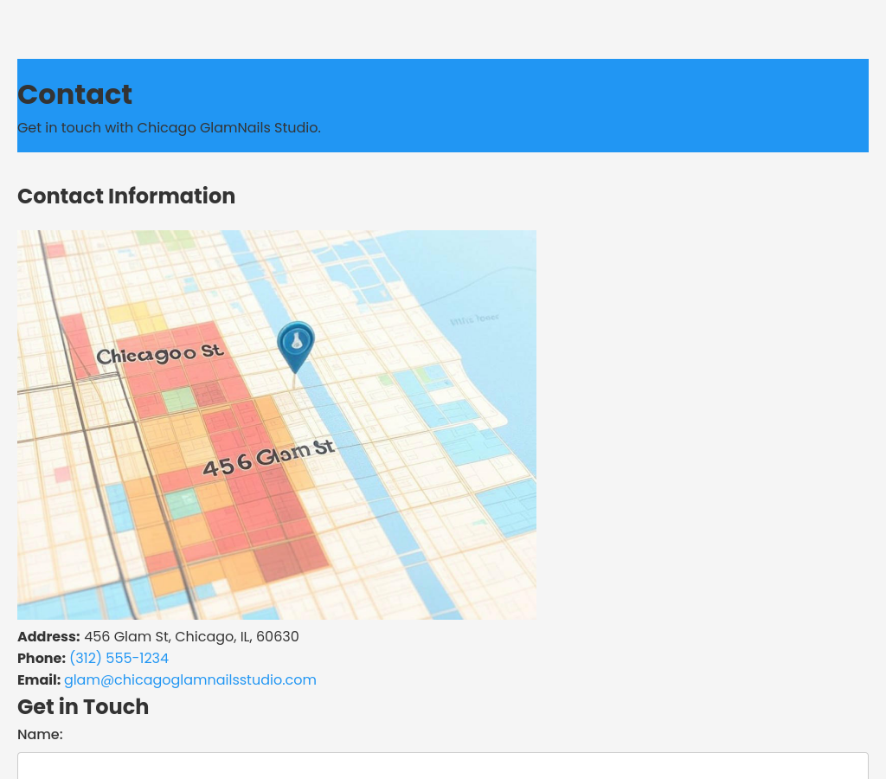Viewport: 886px width, 779px height.
Task: Select the Contact page heading
Action: coord(74,94)
